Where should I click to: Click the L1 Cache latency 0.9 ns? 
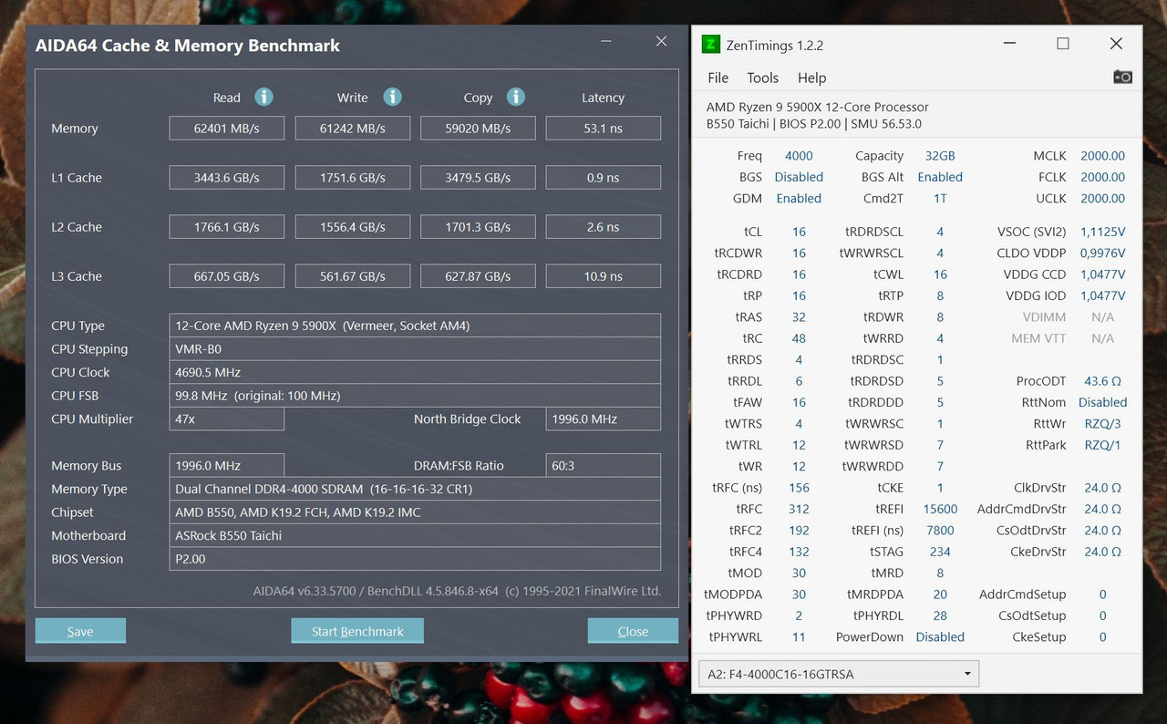(x=604, y=178)
